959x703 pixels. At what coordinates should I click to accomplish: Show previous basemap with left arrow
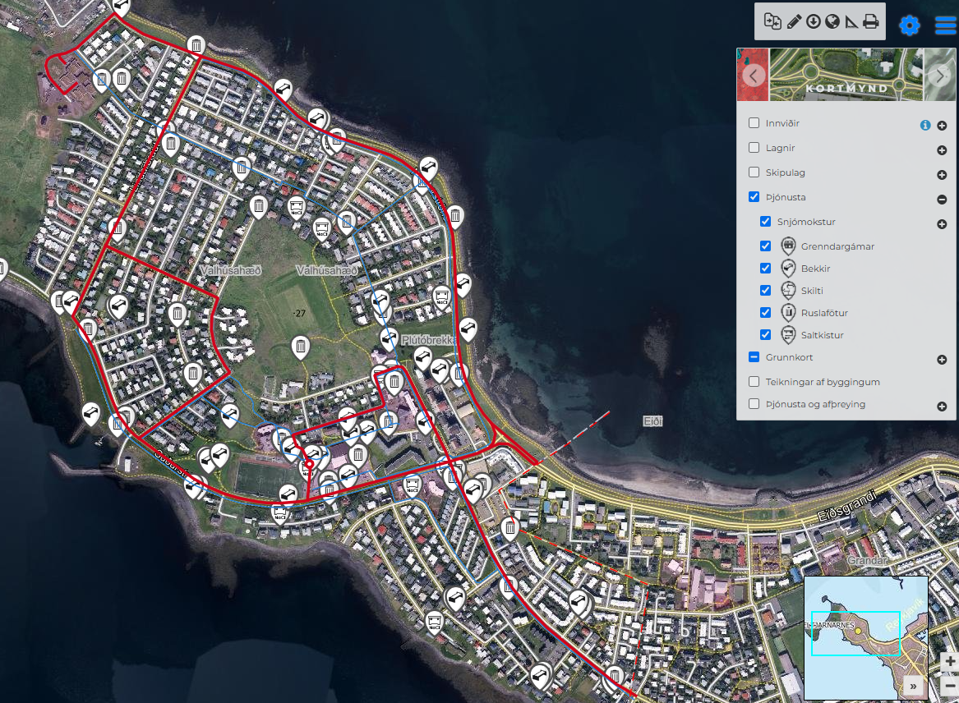754,75
